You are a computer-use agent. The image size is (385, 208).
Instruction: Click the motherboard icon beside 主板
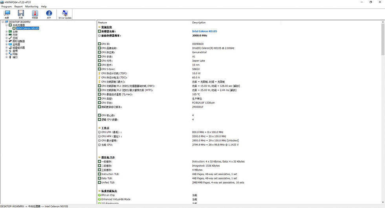click(x=10, y=32)
